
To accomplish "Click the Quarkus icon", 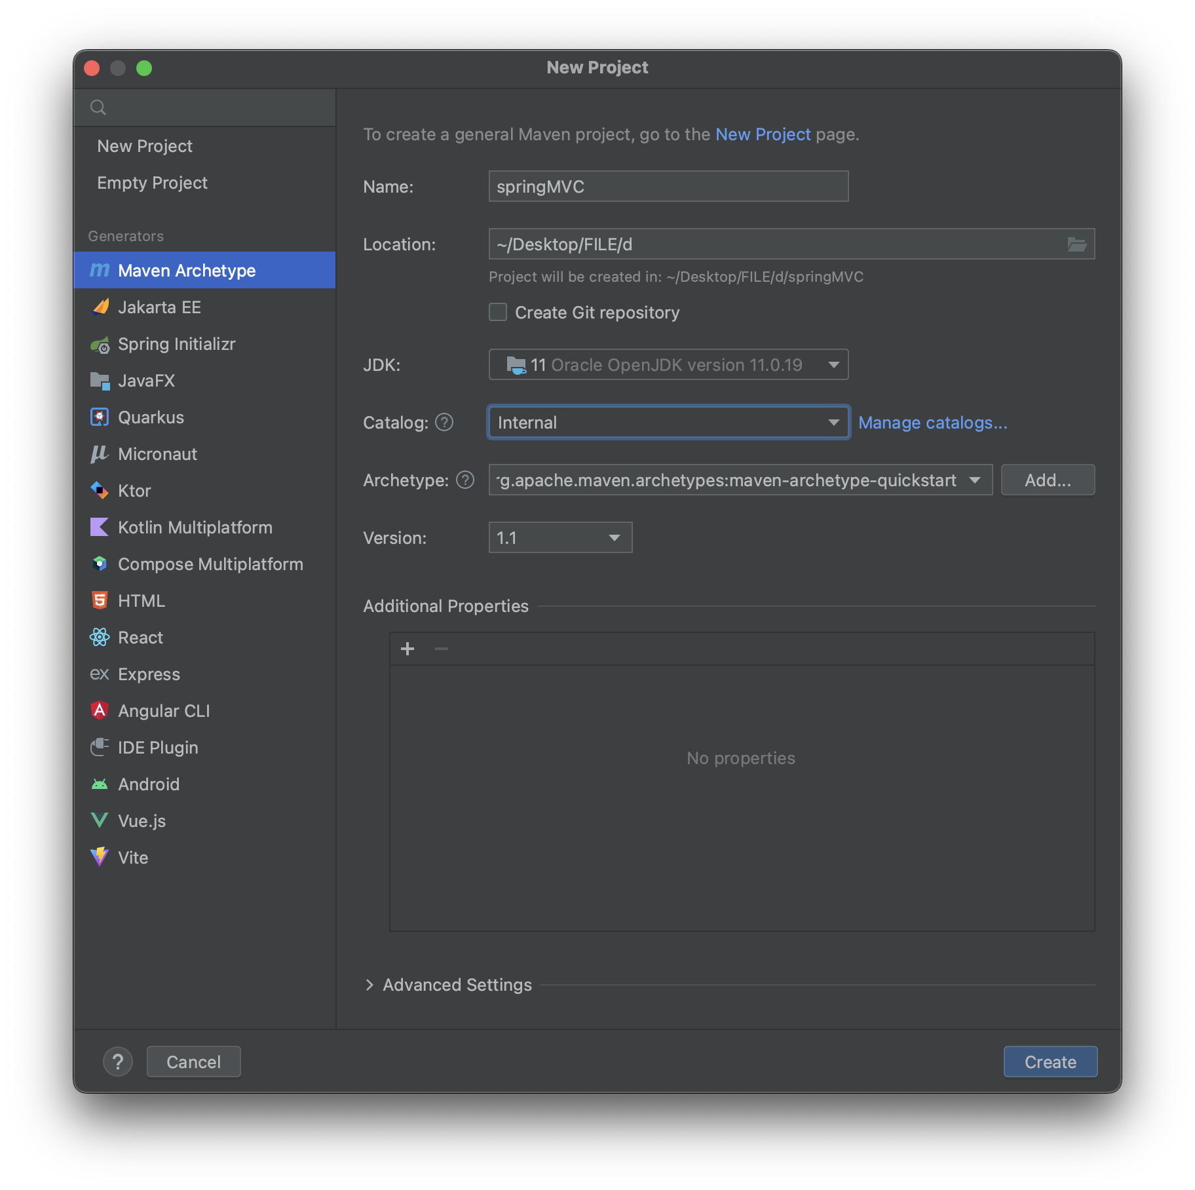I will [100, 417].
